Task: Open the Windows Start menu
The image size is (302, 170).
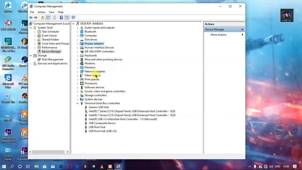Action: pyautogui.click(x=4, y=166)
